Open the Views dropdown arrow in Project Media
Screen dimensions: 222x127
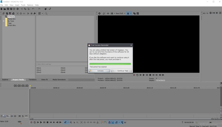[x=42, y=13]
